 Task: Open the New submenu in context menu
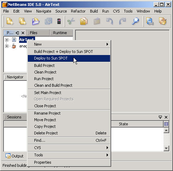click(x=69, y=44)
